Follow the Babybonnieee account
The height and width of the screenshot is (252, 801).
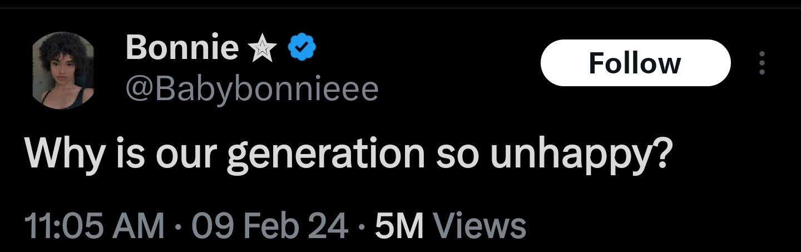pyautogui.click(x=635, y=63)
